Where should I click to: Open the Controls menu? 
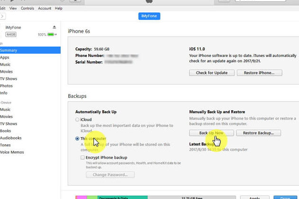[28, 8]
